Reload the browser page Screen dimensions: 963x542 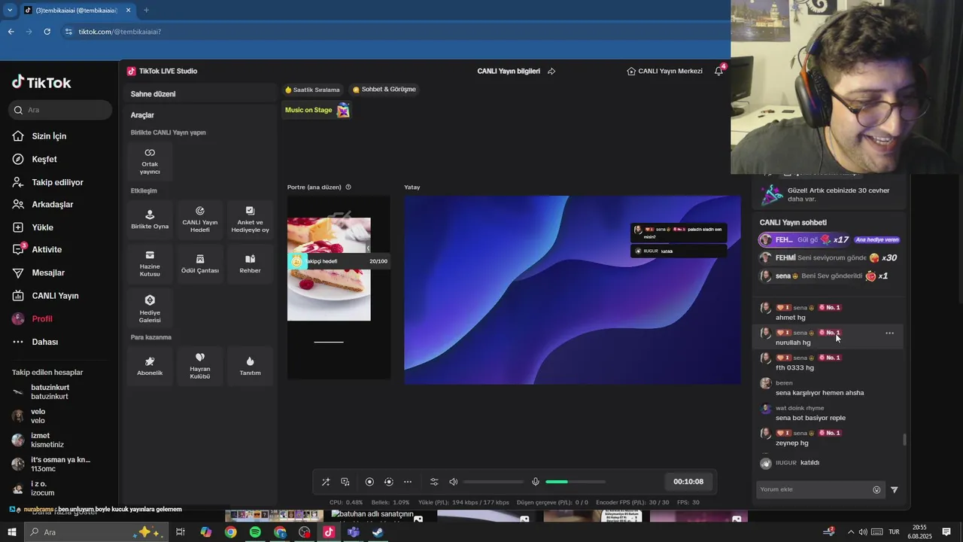coord(47,32)
